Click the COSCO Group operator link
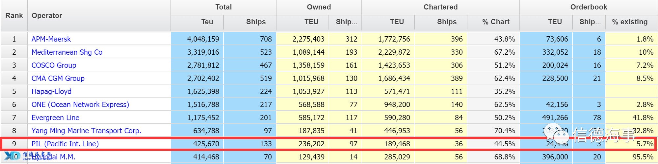The image size is (658, 164). pyautogui.click(x=54, y=65)
